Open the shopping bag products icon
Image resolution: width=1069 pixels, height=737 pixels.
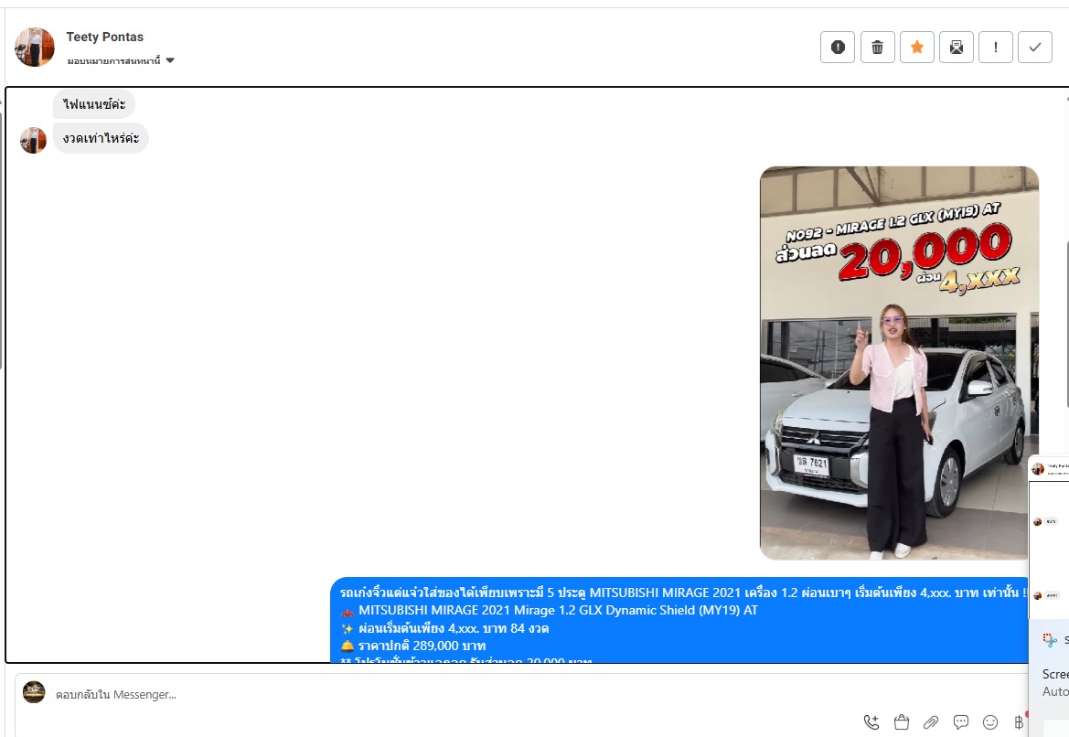click(x=902, y=722)
